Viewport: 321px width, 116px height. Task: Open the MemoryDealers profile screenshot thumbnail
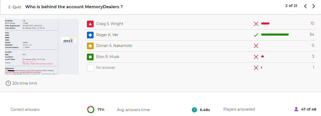(42, 47)
